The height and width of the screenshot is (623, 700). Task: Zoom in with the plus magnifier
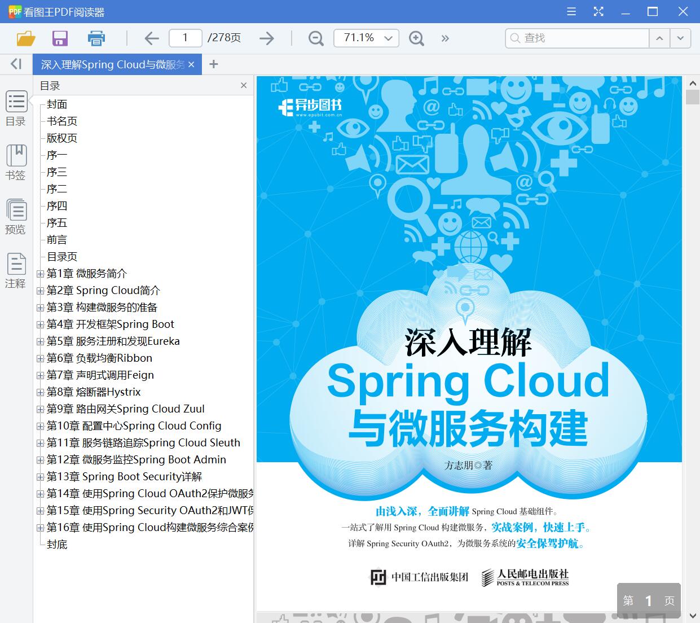coord(416,38)
